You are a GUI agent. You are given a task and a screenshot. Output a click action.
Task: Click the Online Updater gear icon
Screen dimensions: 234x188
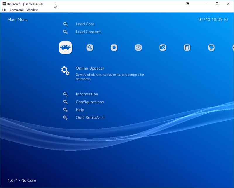point(65,70)
